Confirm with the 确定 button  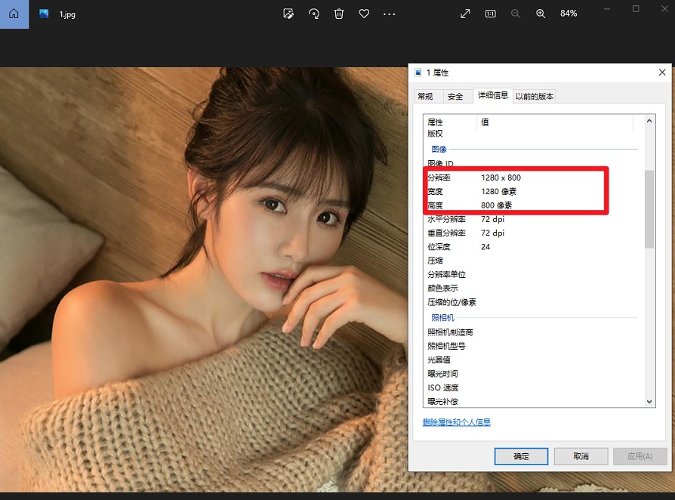(521, 456)
